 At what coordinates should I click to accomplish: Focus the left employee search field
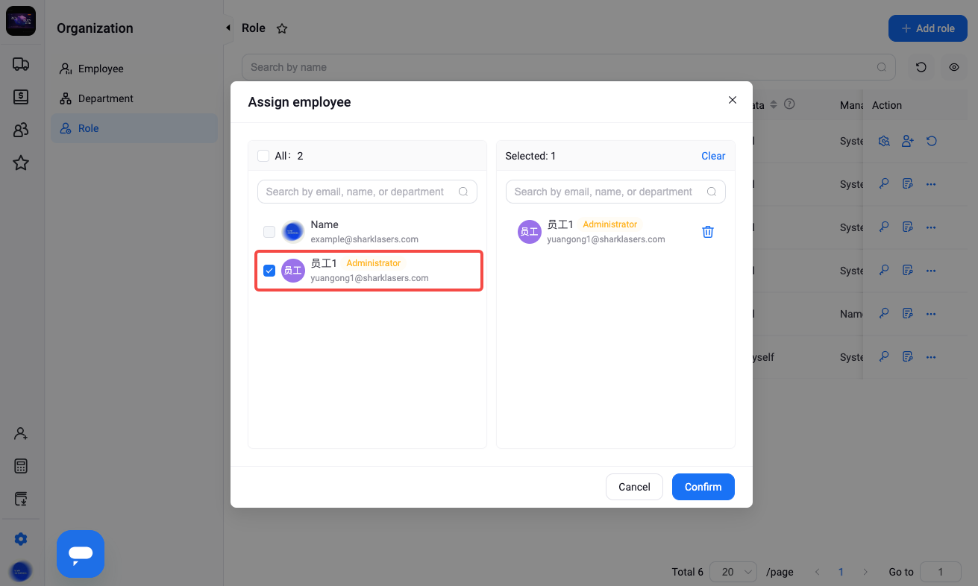tap(367, 192)
